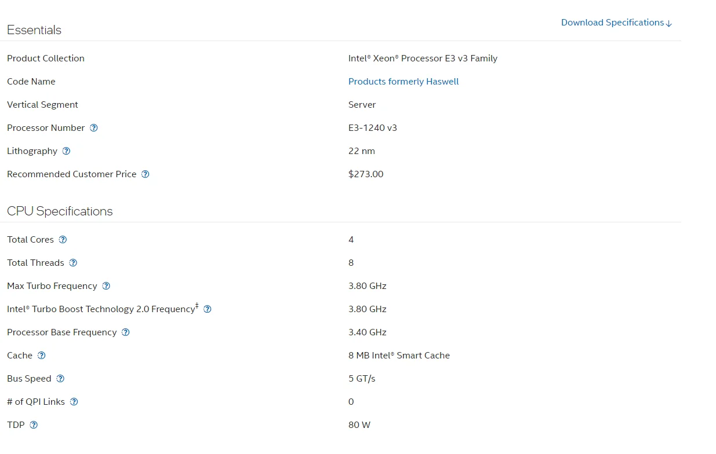This screenshot has height=454, width=716.
Task: Open help tooltip for Processor Number
Action: pos(94,128)
